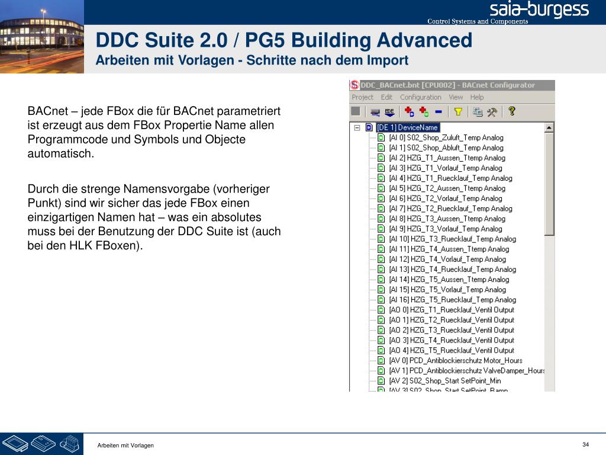
Task: Click the gray save button in toolbar
Action: (356, 111)
